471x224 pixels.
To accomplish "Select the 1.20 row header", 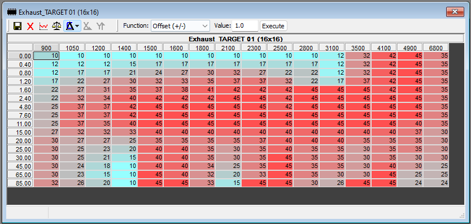I will 20,81.
